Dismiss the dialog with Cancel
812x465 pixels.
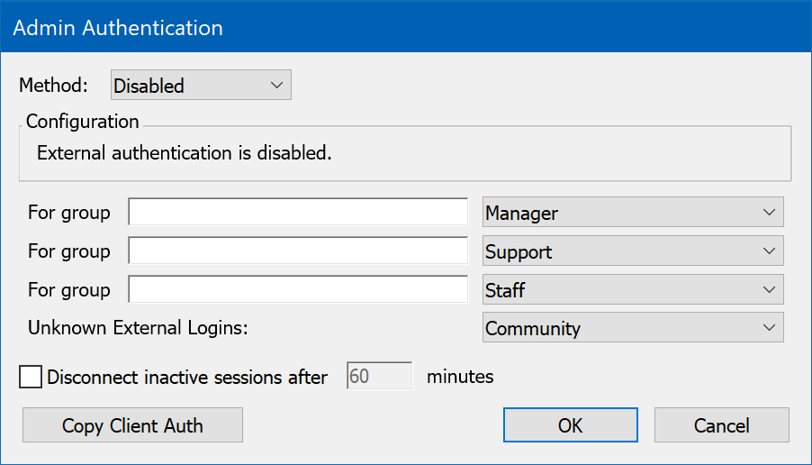[x=721, y=425]
